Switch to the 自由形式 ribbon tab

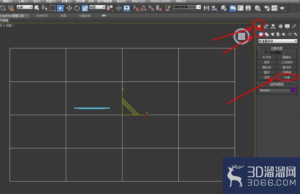pyautogui.click(x=42, y=15)
